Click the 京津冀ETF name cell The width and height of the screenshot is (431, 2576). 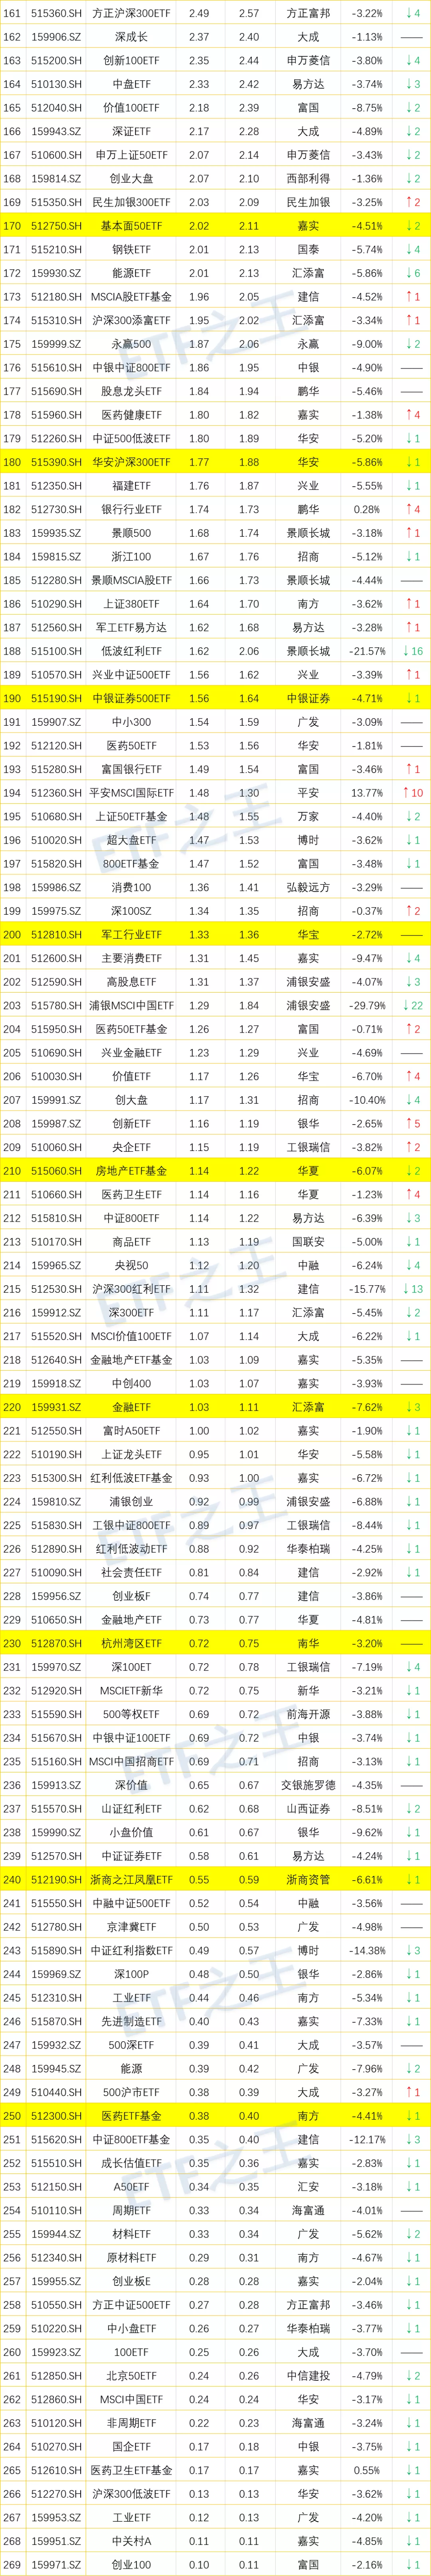pos(131,1927)
